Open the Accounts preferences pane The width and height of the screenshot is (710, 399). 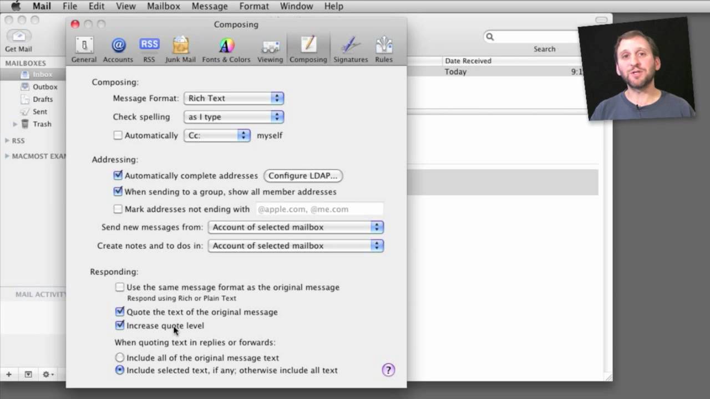118,49
